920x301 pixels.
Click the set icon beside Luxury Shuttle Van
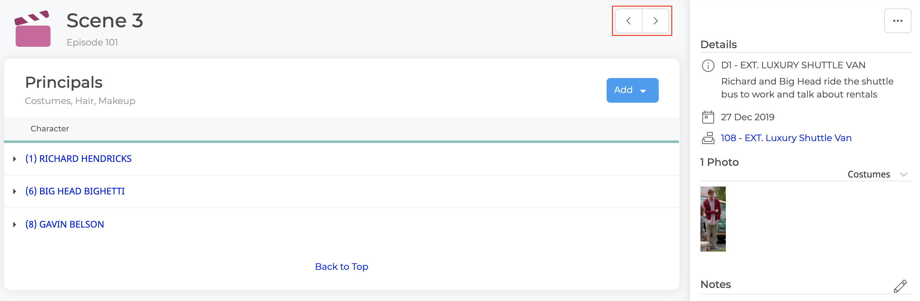click(x=708, y=138)
